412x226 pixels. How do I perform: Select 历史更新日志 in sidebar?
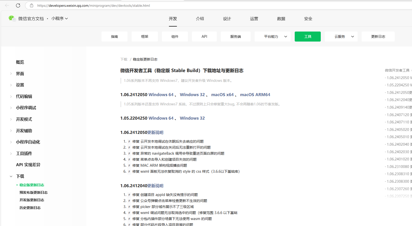pyautogui.click(x=30, y=208)
